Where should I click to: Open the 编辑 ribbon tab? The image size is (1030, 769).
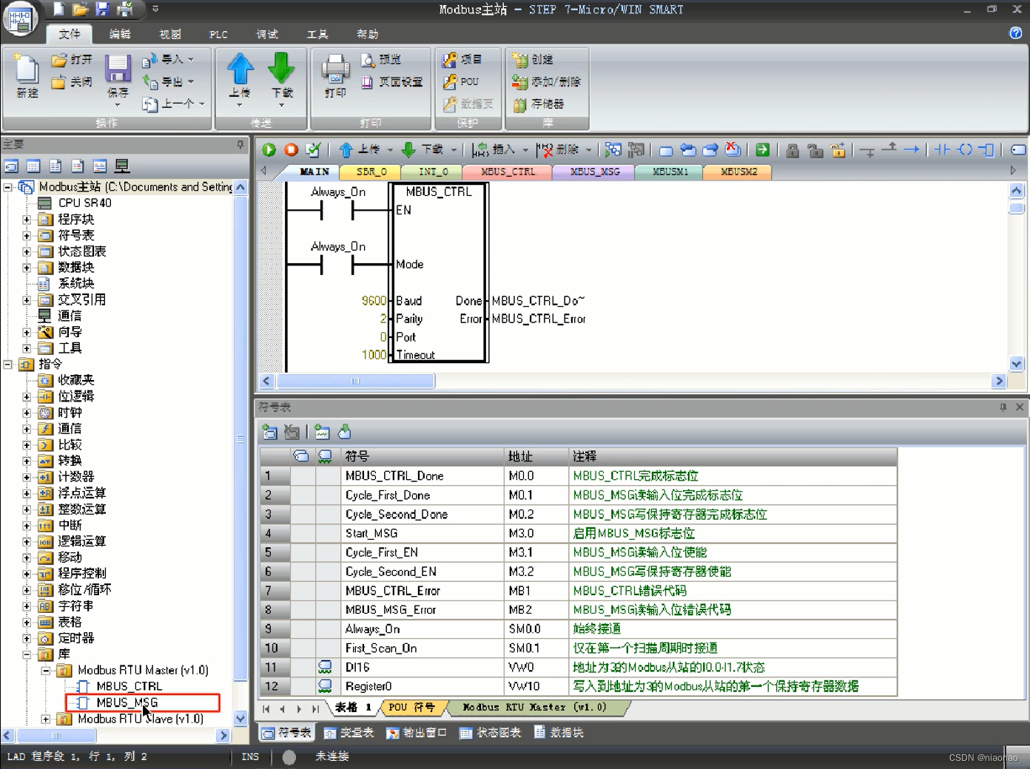tap(120, 34)
